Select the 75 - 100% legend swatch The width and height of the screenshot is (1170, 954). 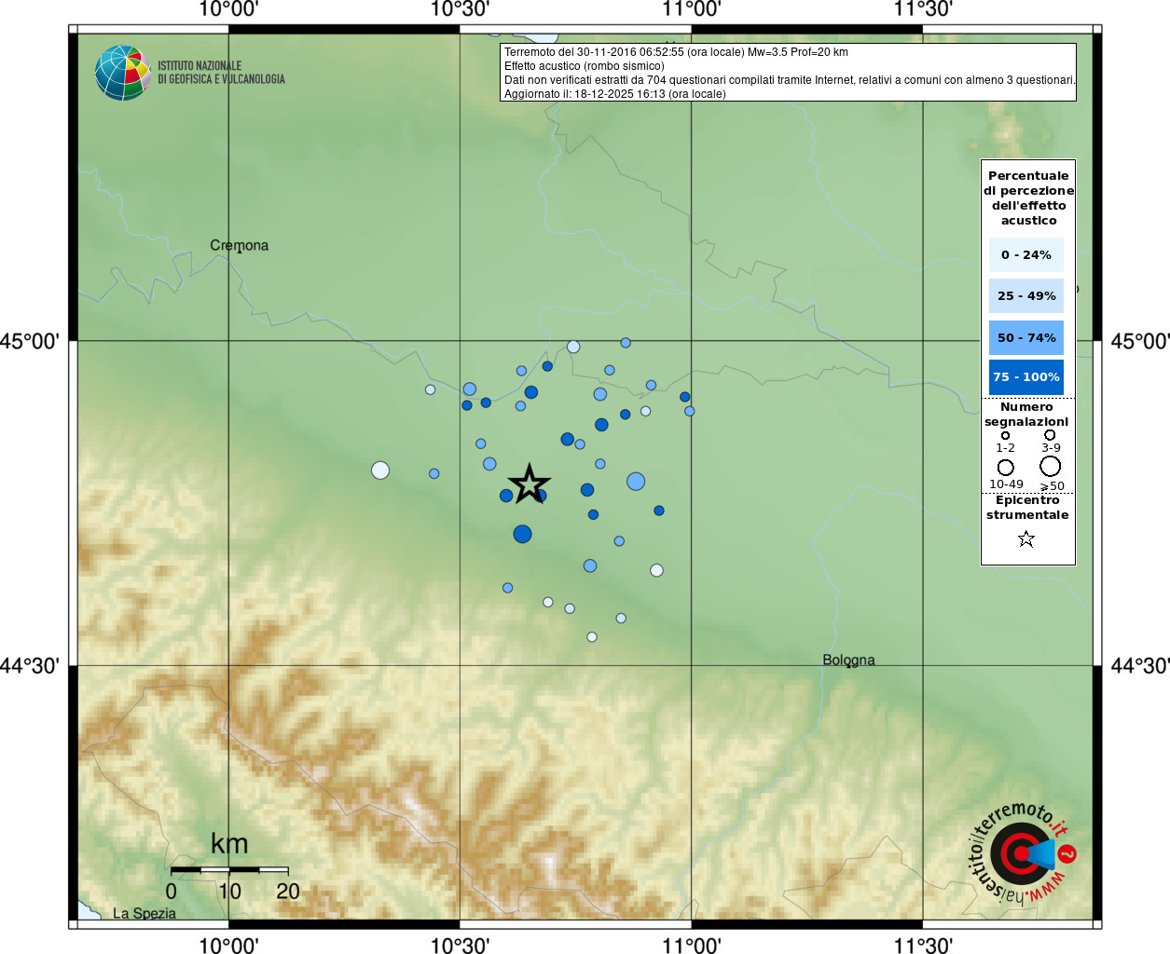[1026, 377]
